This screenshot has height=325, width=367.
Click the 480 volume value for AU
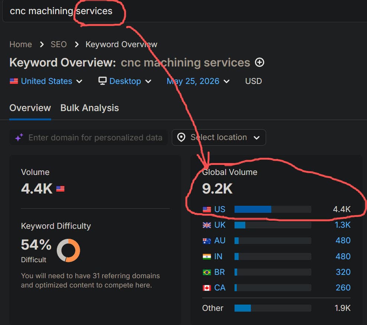pos(343,241)
